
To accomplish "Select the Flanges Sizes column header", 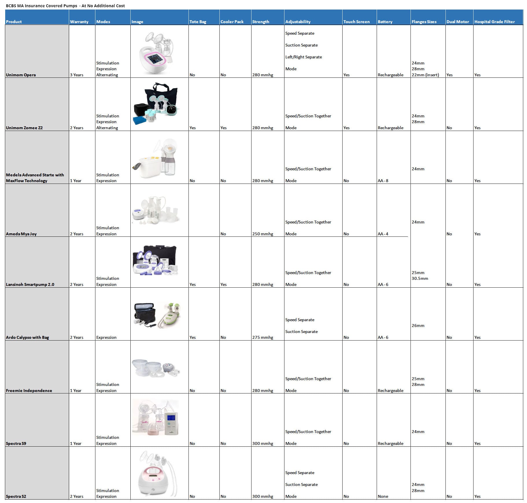I will (424, 22).
